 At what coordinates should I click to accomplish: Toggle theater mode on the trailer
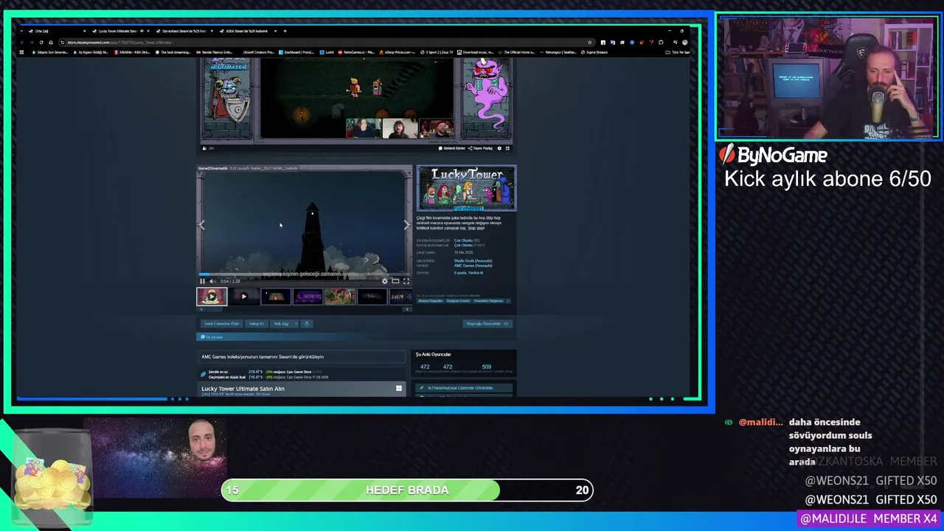pos(395,281)
